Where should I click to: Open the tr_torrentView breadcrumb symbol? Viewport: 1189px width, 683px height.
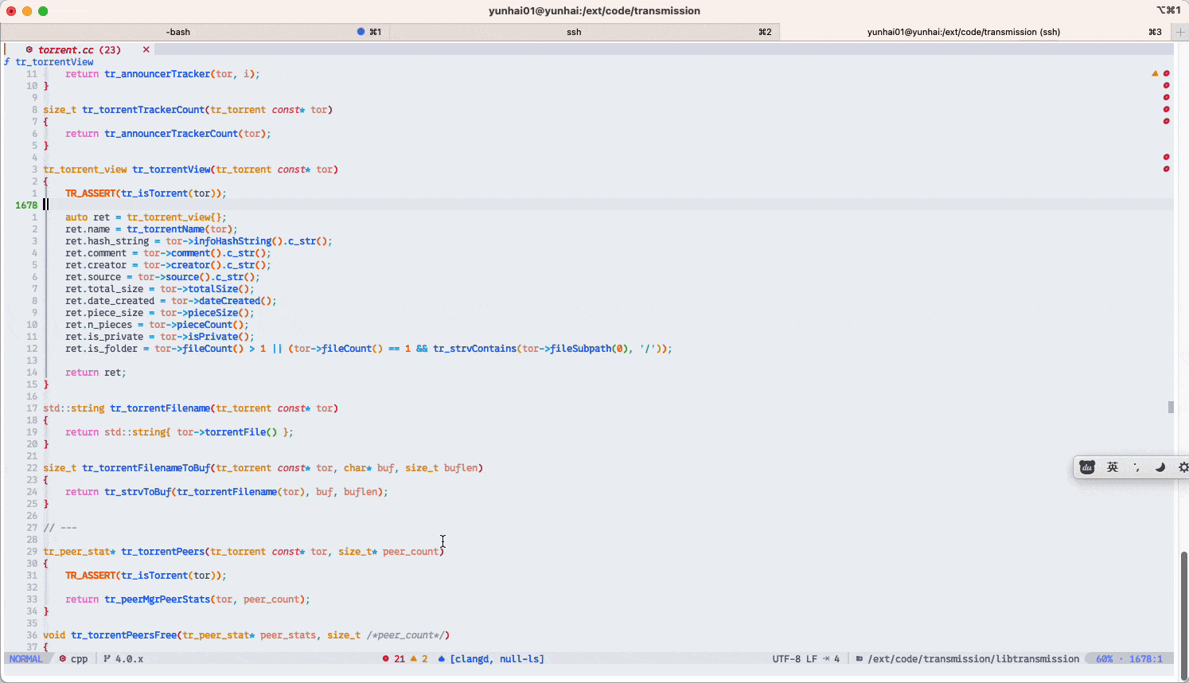pyautogui.click(x=55, y=61)
